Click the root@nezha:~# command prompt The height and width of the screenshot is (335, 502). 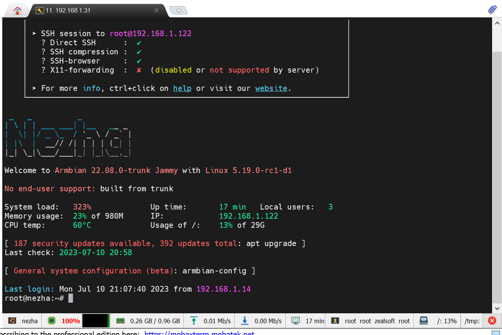(34, 298)
